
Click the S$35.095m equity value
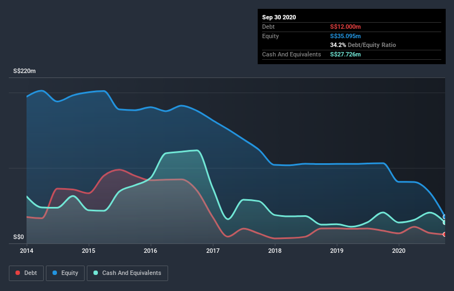pyautogui.click(x=346, y=36)
